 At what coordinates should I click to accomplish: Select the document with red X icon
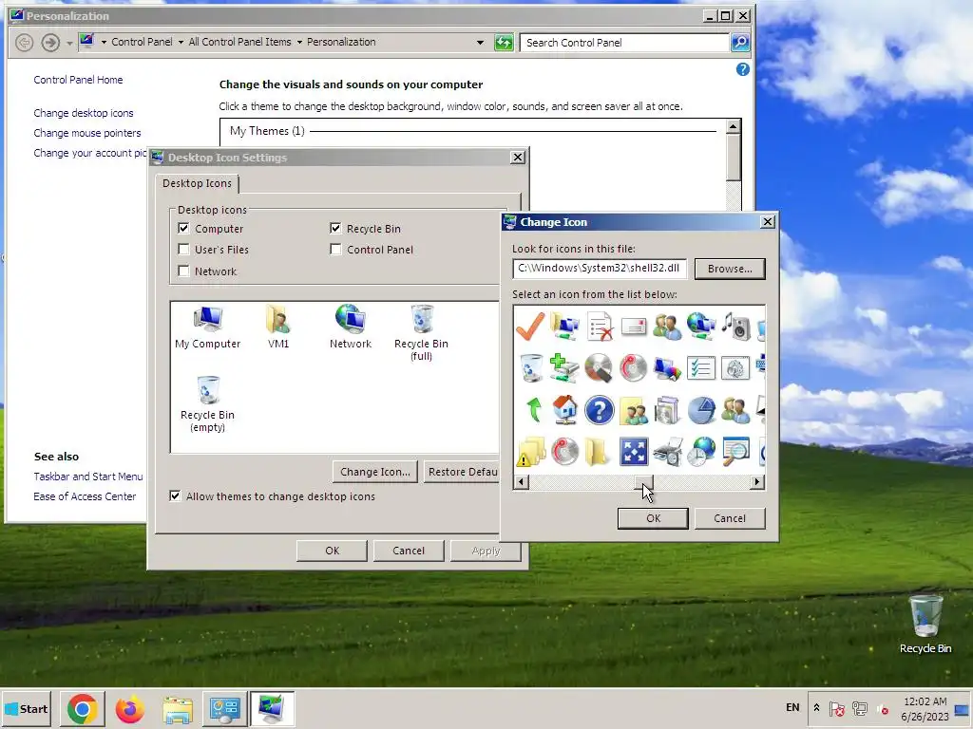pos(600,327)
